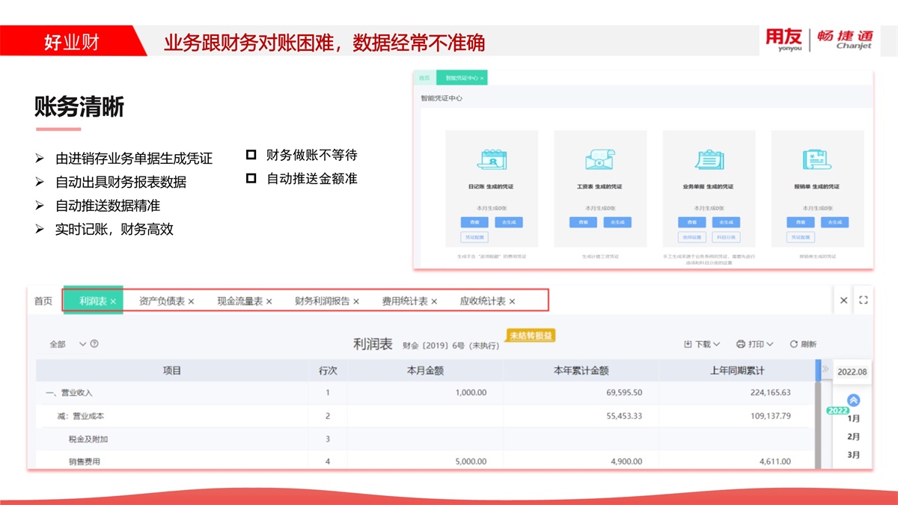Click the 报销单 receipt icon

point(817,159)
